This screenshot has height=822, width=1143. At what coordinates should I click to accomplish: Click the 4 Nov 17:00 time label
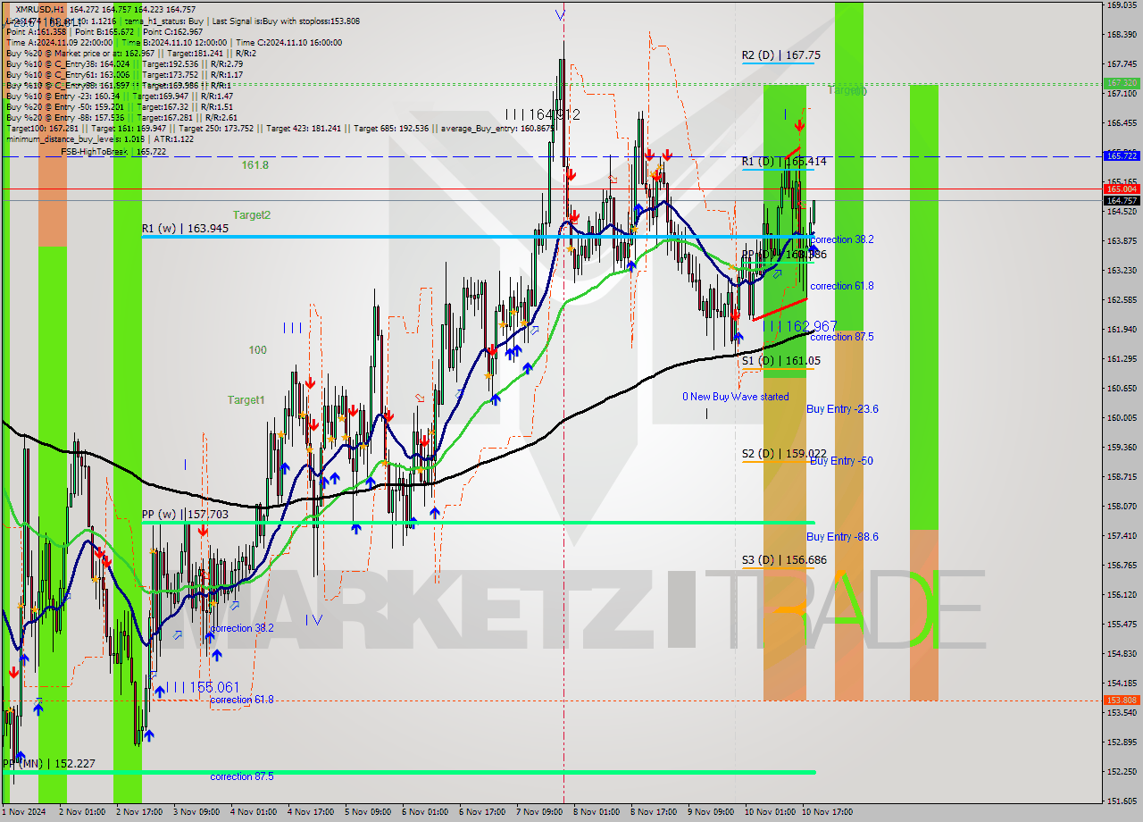click(311, 812)
